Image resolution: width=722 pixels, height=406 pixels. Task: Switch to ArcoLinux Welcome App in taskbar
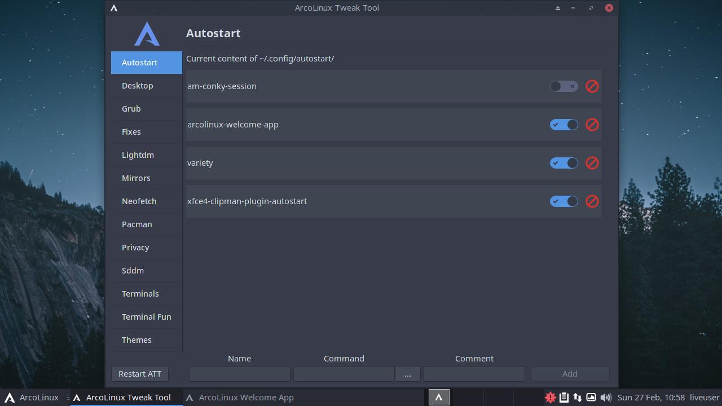[240, 398]
